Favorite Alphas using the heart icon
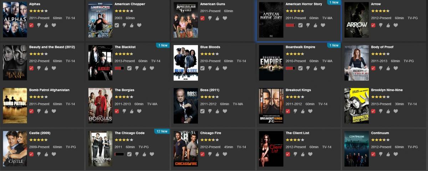 [x=54, y=25]
